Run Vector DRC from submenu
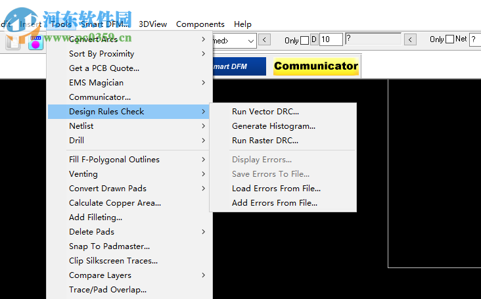481x299 pixels. [283, 111]
